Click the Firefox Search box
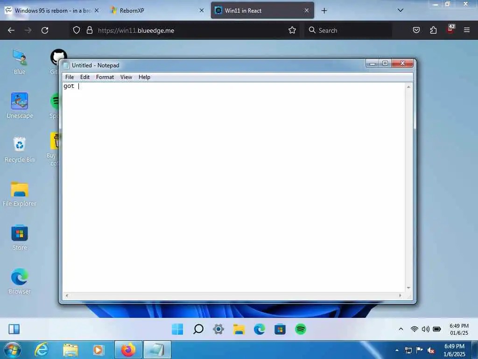 348,30
